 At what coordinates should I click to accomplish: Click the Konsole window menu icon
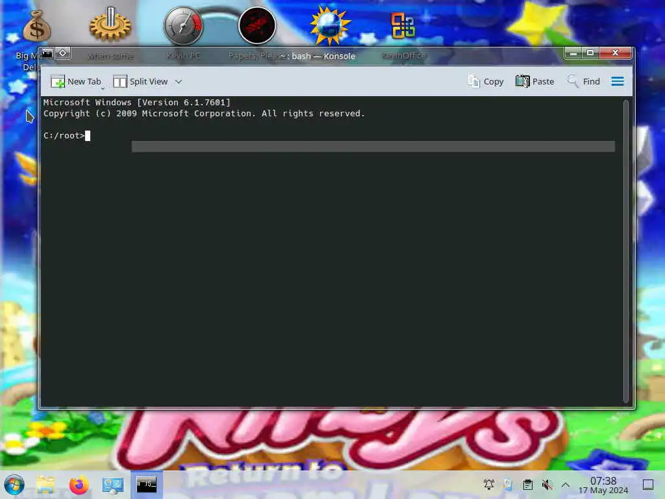click(47, 53)
